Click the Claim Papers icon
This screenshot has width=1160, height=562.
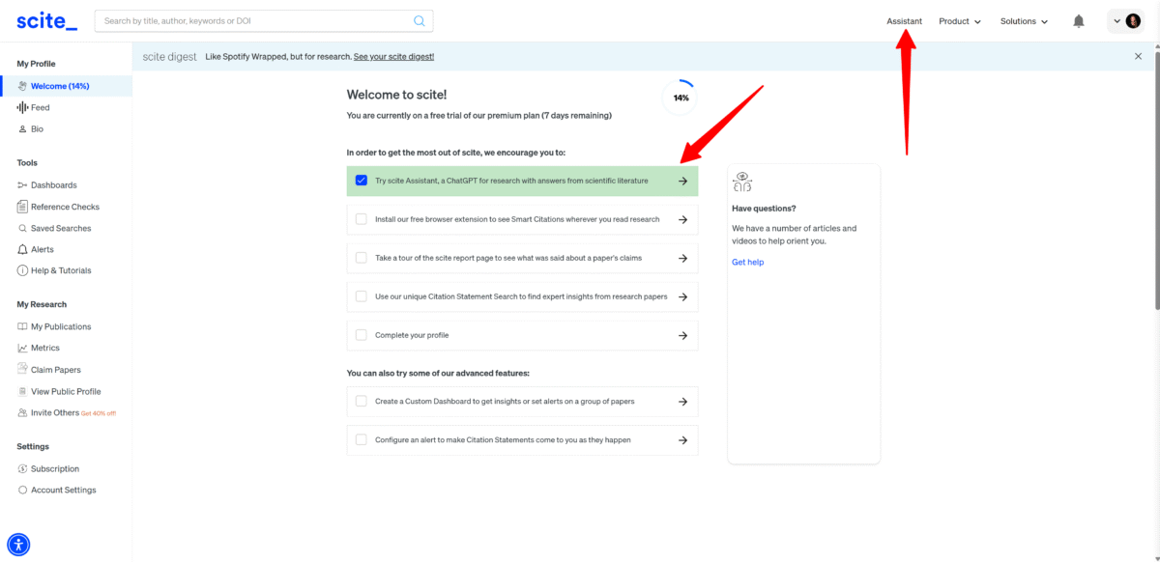click(22, 369)
